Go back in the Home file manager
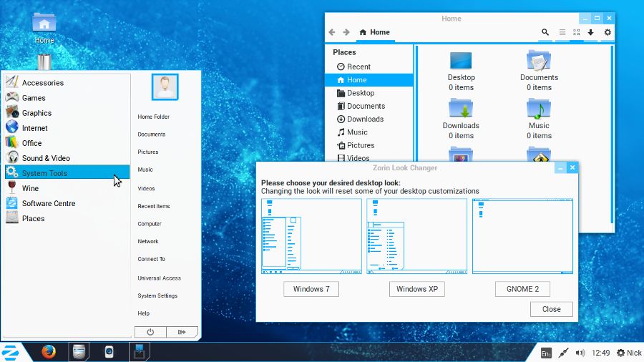 (332, 32)
